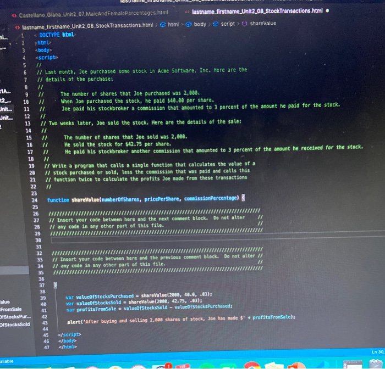385x369 pixels.
Task: Open the Calendar app showing FEB in Dock
Action: click(183, 366)
